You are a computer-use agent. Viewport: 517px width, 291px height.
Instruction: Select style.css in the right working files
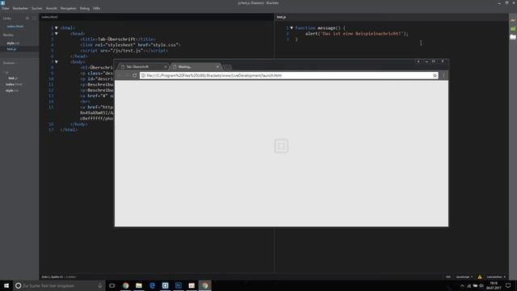click(13, 43)
